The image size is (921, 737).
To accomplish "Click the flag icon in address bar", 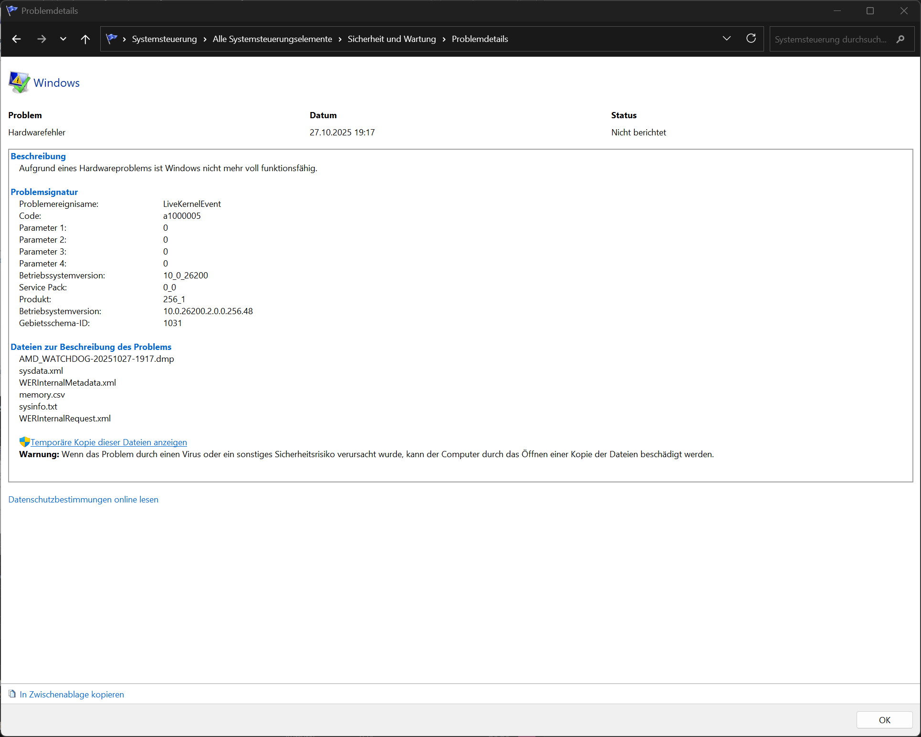I will tap(112, 39).
